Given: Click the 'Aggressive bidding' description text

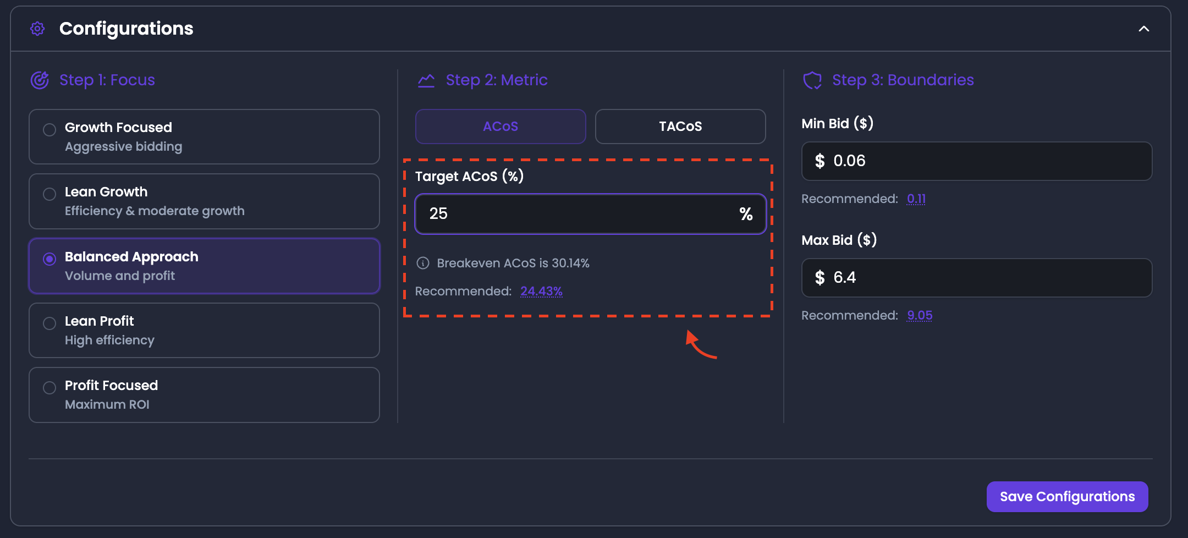Looking at the screenshot, I should [124, 147].
